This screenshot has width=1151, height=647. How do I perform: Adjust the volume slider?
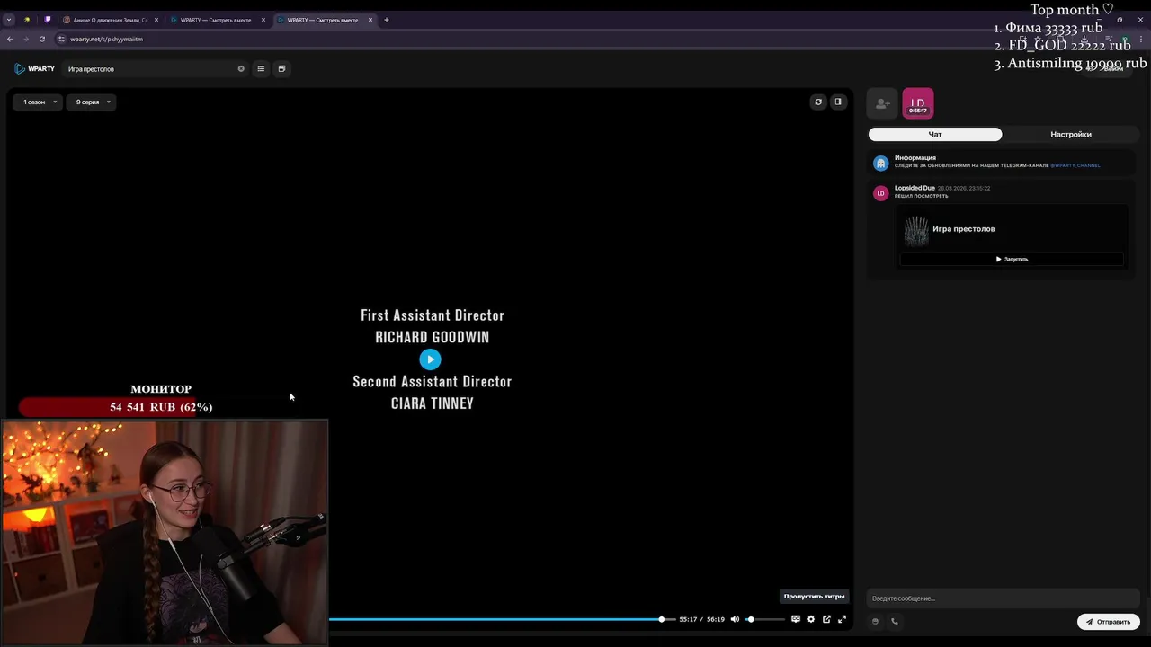[x=765, y=619]
